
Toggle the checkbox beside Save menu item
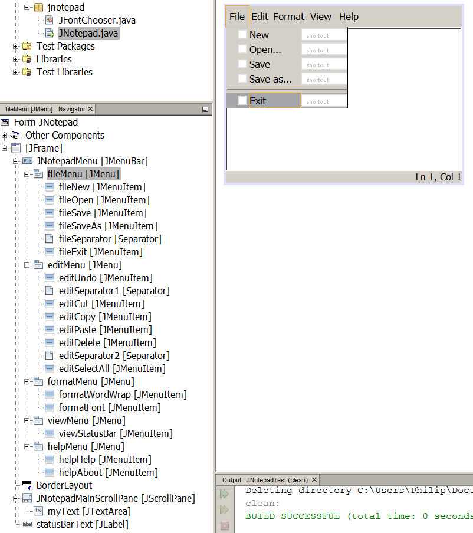pos(242,64)
